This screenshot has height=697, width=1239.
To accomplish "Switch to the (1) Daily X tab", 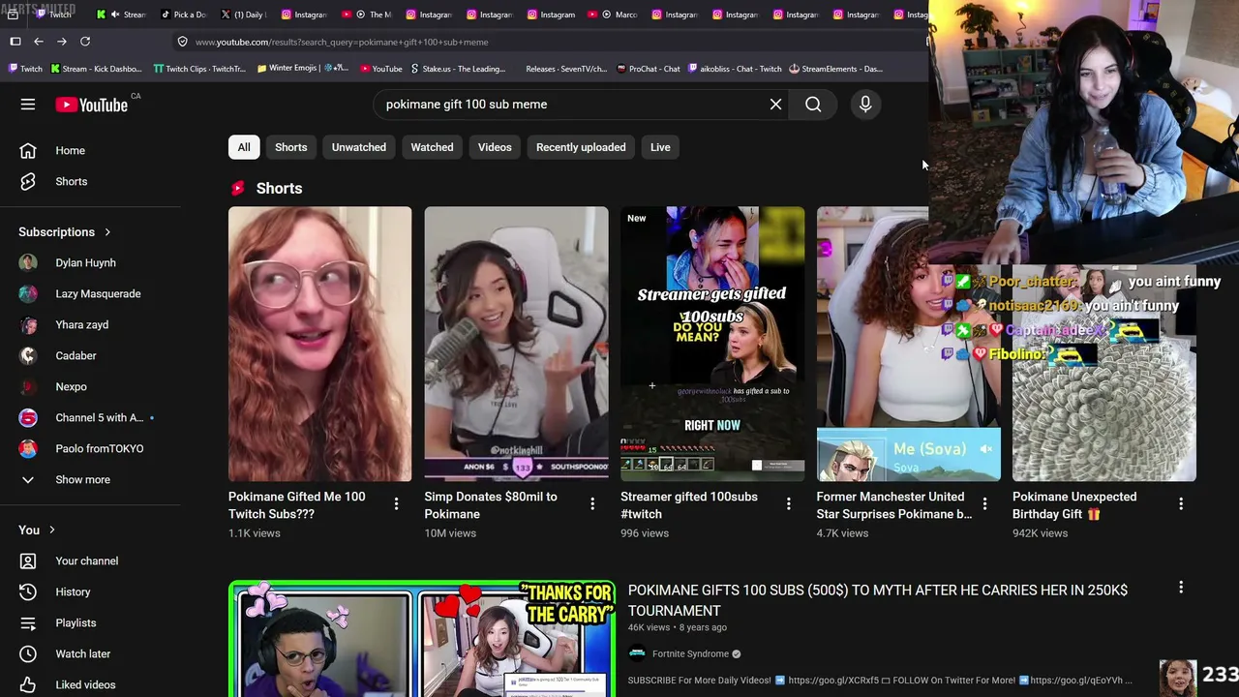I will [x=244, y=15].
